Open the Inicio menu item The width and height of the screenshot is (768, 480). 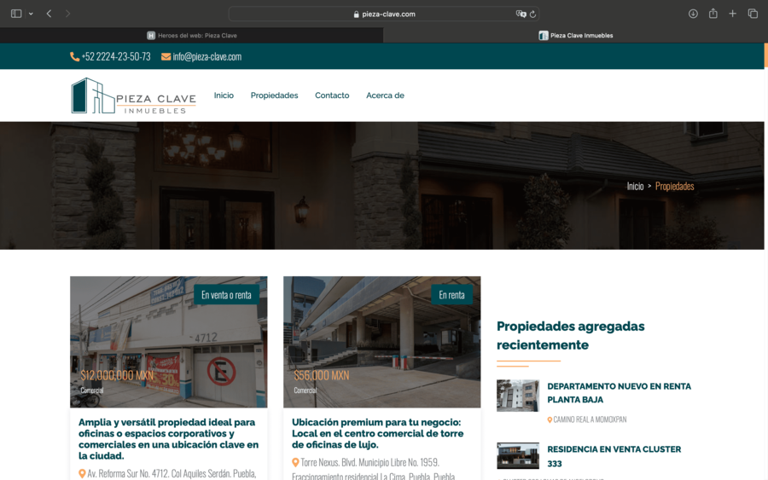(224, 95)
